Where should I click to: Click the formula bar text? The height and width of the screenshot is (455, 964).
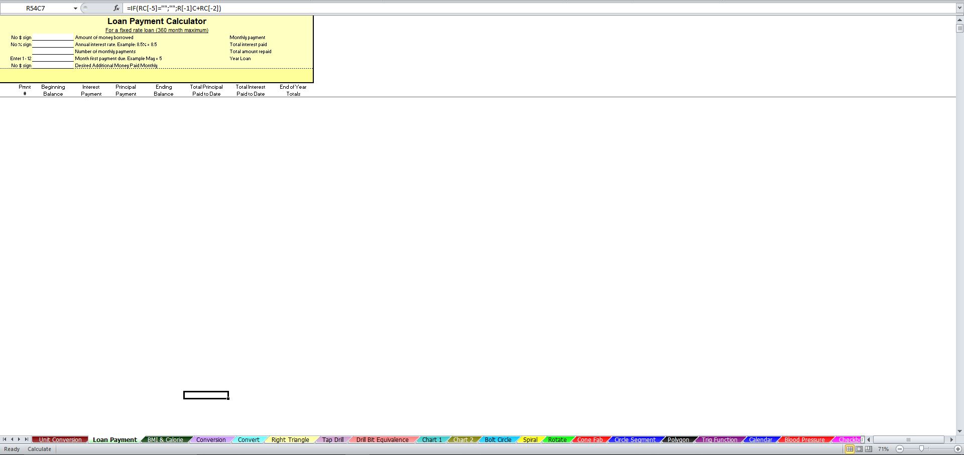[x=174, y=8]
